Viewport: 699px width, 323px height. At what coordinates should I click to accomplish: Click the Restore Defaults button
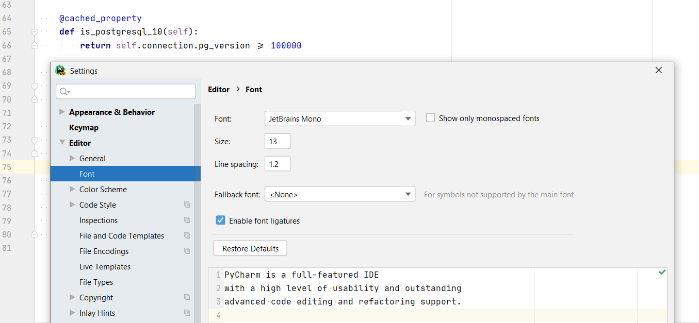point(250,248)
